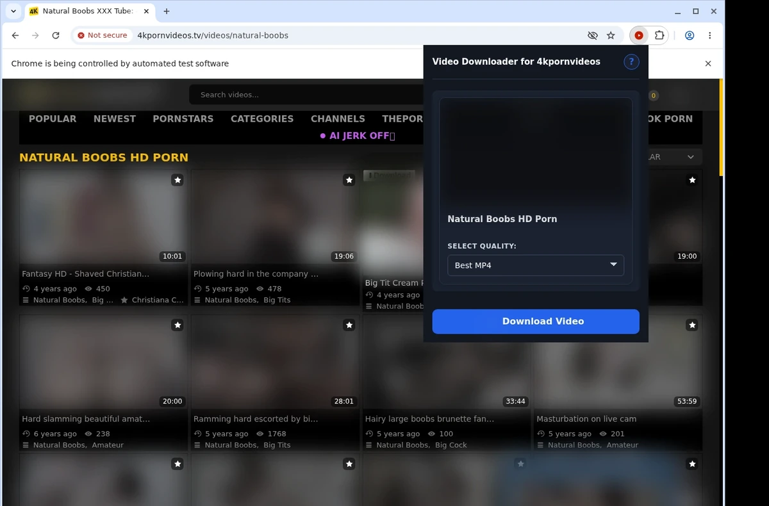
Task: Click the 19:06 duration label
Action: tap(343, 256)
